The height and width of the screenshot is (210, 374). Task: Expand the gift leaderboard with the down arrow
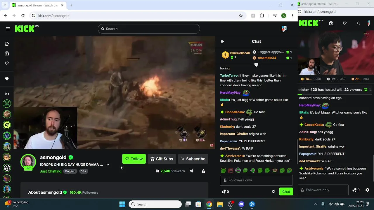pos(256,65)
